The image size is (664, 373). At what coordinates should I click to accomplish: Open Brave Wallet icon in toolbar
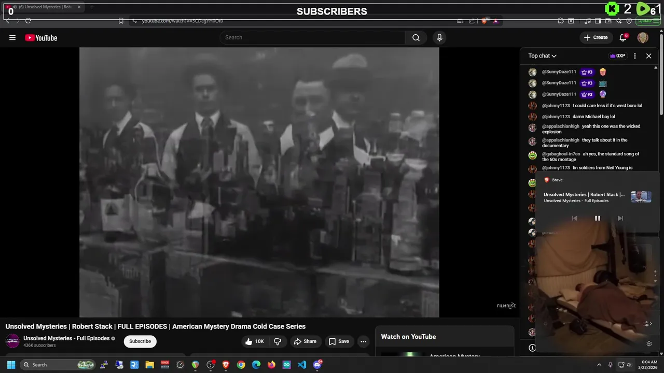(x=609, y=21)
